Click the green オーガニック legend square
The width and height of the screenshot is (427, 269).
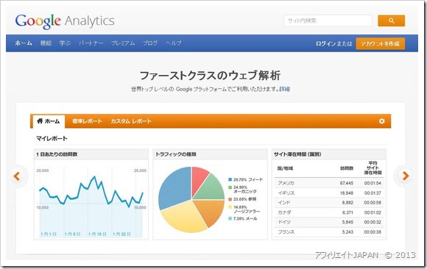(230, 187)
